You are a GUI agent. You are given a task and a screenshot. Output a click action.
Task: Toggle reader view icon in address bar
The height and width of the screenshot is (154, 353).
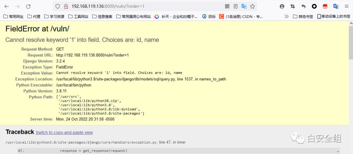(x=236, y=6)
